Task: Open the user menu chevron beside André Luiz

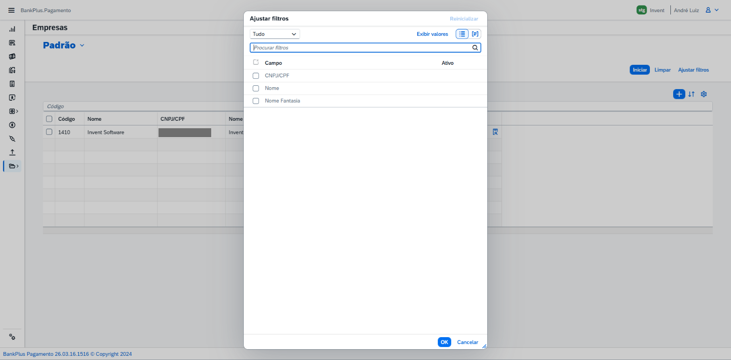Action: point(716,10)
